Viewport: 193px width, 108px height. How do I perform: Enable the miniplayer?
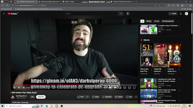(x=120, y=88)
